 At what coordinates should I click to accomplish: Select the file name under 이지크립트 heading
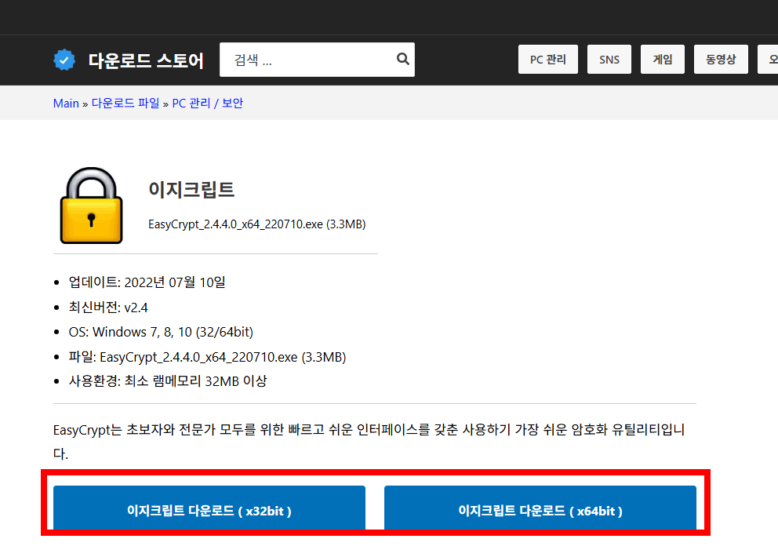click(257, 224)
